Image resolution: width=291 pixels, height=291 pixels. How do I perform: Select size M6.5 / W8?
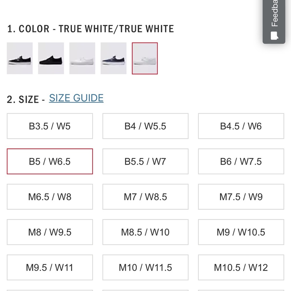tap(49, 197)
